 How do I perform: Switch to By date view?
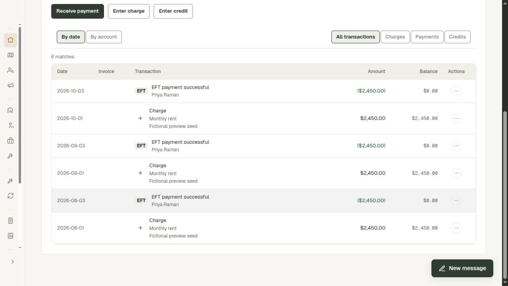[x=71, y=37]
